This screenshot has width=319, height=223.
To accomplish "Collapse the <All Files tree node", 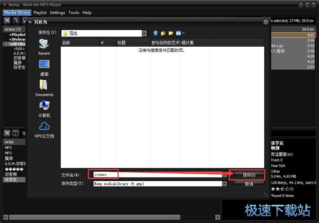I will pos(6,44).
